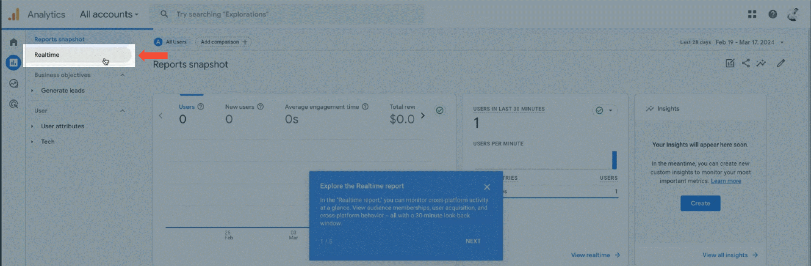Click the Insights card title icon
This screenshot has height=266, width=811.
(x=650, y=109)
